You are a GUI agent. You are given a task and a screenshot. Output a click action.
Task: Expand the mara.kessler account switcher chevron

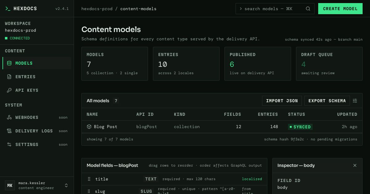[66, 185]
